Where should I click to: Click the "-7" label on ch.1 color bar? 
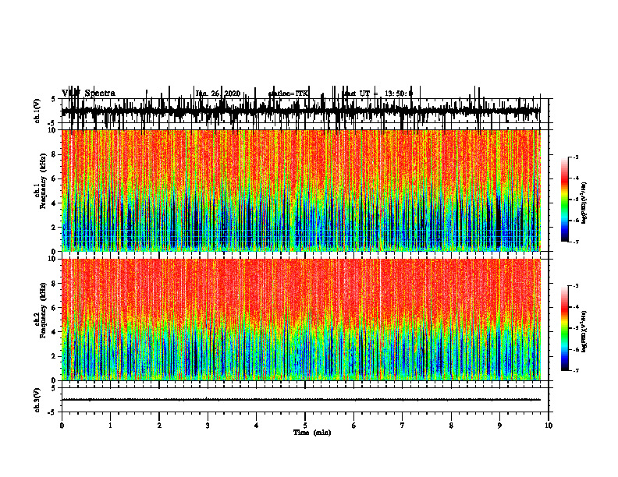[x=575, y=242]
